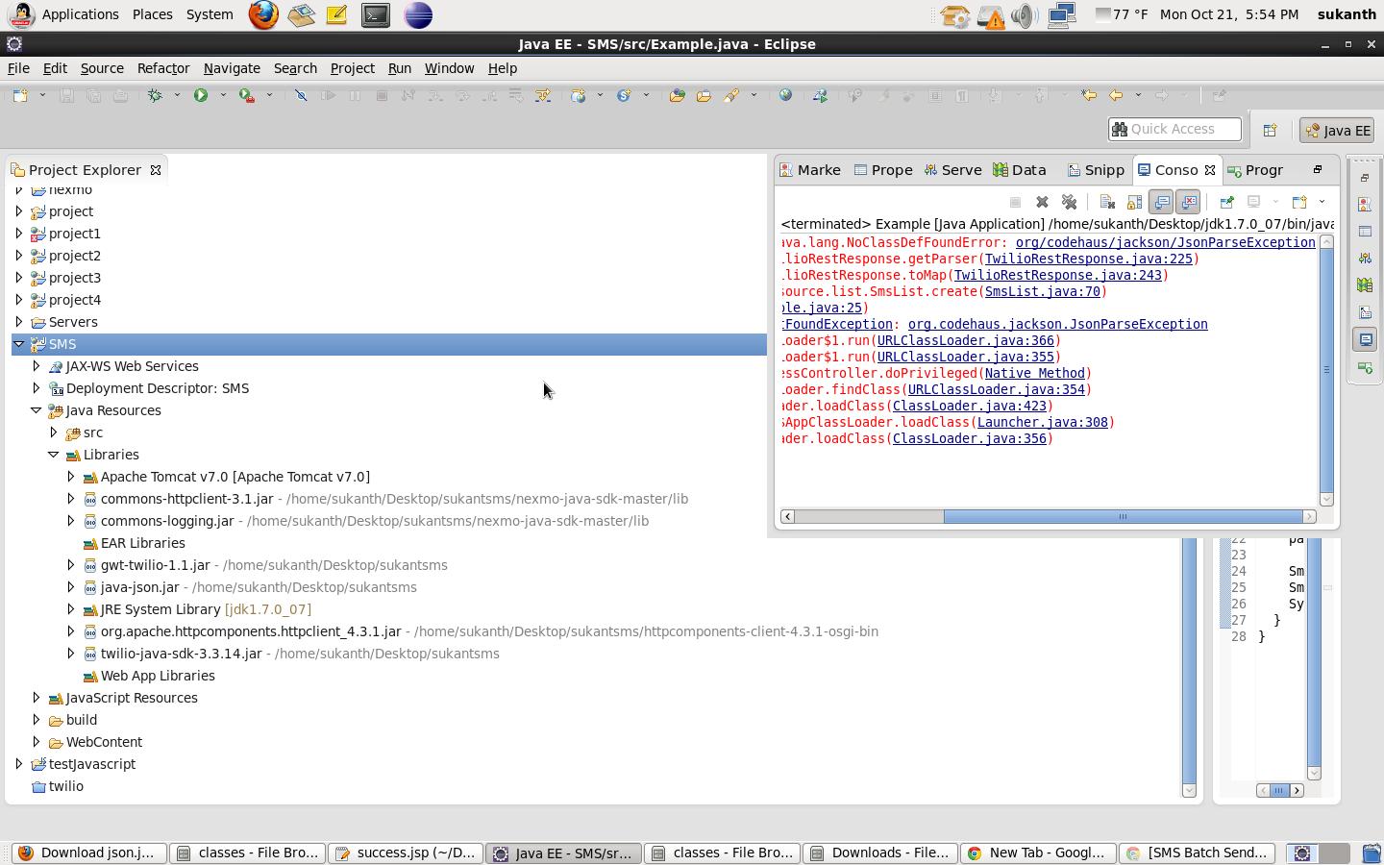
Task: Click the SmsList.java:70 stack trace link
Action: pyautogui.click(x=1042, y=291)
